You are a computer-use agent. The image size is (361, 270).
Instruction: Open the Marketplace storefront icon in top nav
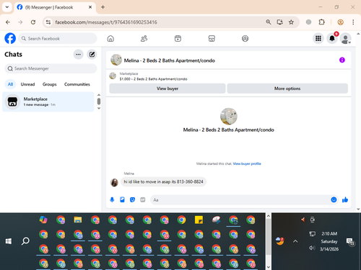tap(212, 38)
